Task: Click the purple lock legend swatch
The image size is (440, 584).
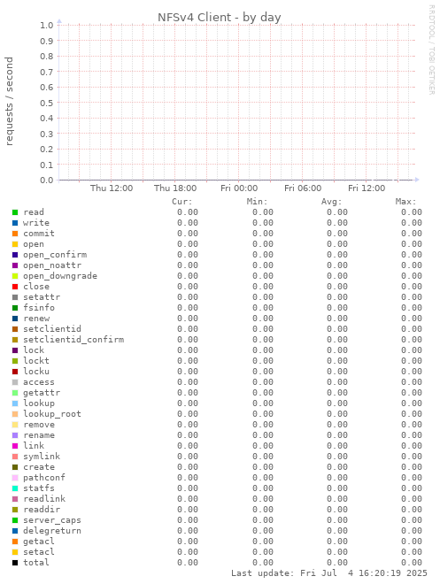Action: (x=15, y=350)
